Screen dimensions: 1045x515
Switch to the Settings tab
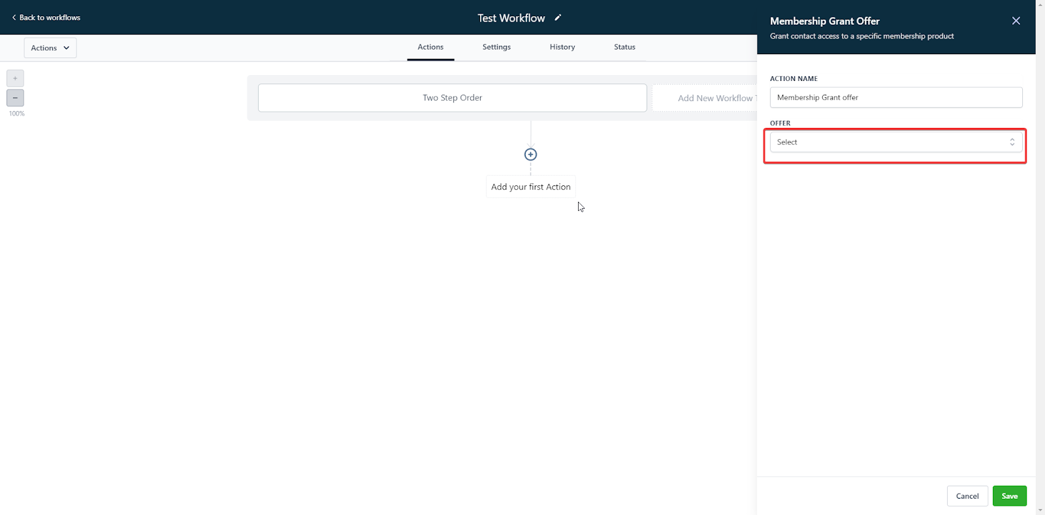point(496,47)
